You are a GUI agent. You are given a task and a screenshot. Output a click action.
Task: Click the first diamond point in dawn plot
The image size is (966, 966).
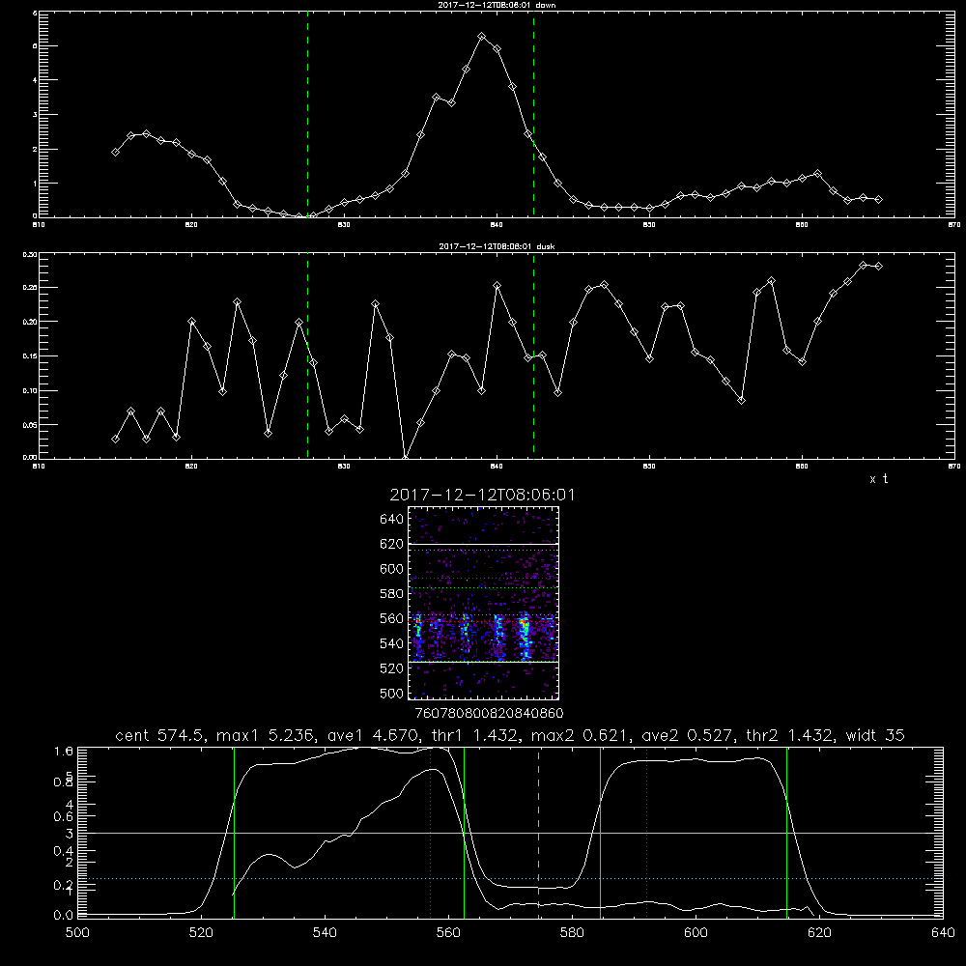pyautogui.click(x=115, y=153)
